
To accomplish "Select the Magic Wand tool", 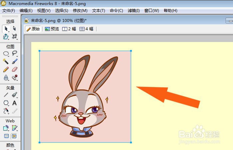I will point(6,61).
